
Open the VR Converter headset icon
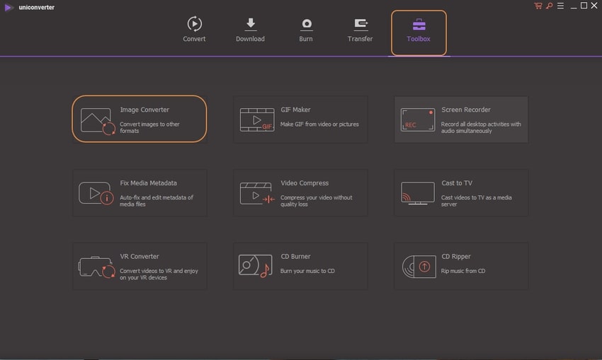(x=97, y=267)
